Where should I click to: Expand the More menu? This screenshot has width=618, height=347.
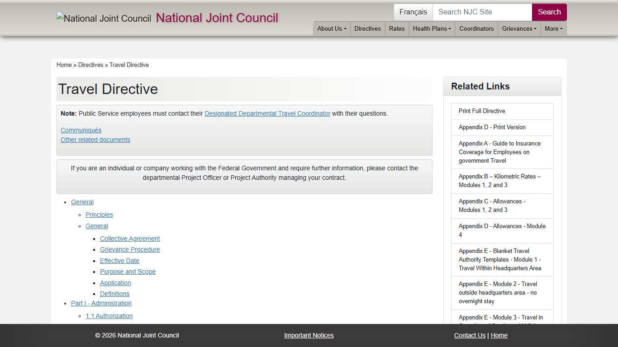point(553,28)
